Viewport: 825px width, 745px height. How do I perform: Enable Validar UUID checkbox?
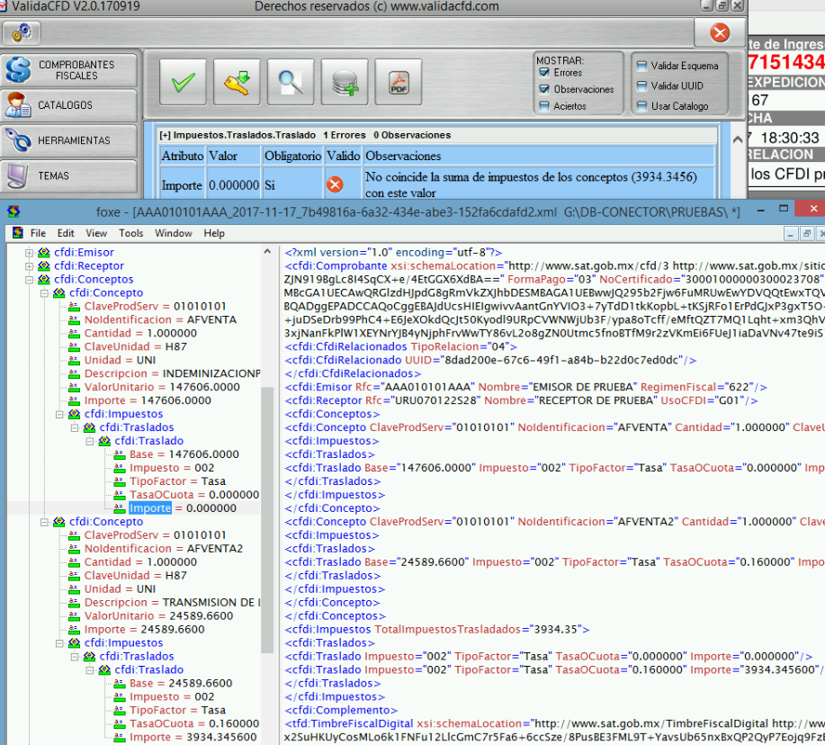(x=641, y=85)
